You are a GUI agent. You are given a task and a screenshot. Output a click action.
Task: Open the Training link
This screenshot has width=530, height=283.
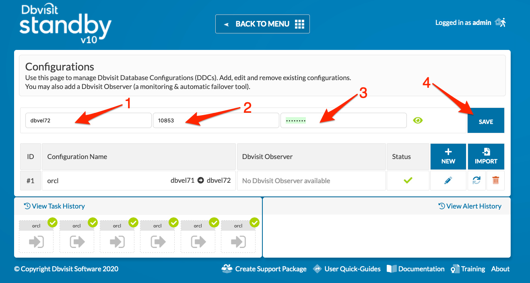click(468, 269)
